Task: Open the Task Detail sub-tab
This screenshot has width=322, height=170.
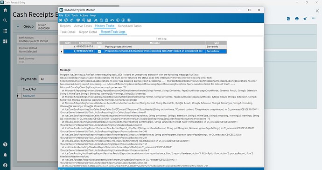Action: 68,32
